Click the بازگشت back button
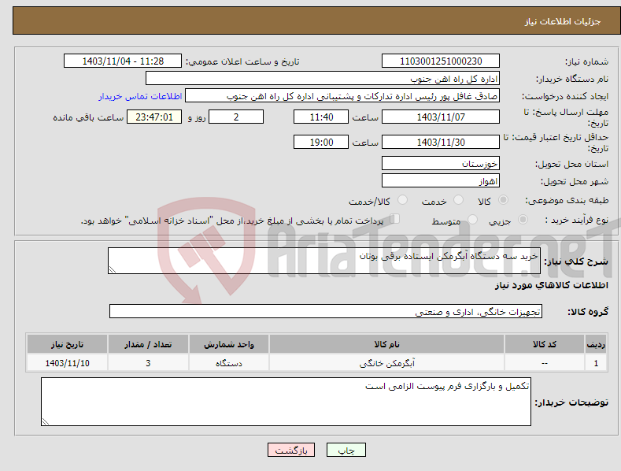This screenshot has height=471, width=621. (291, 450)
